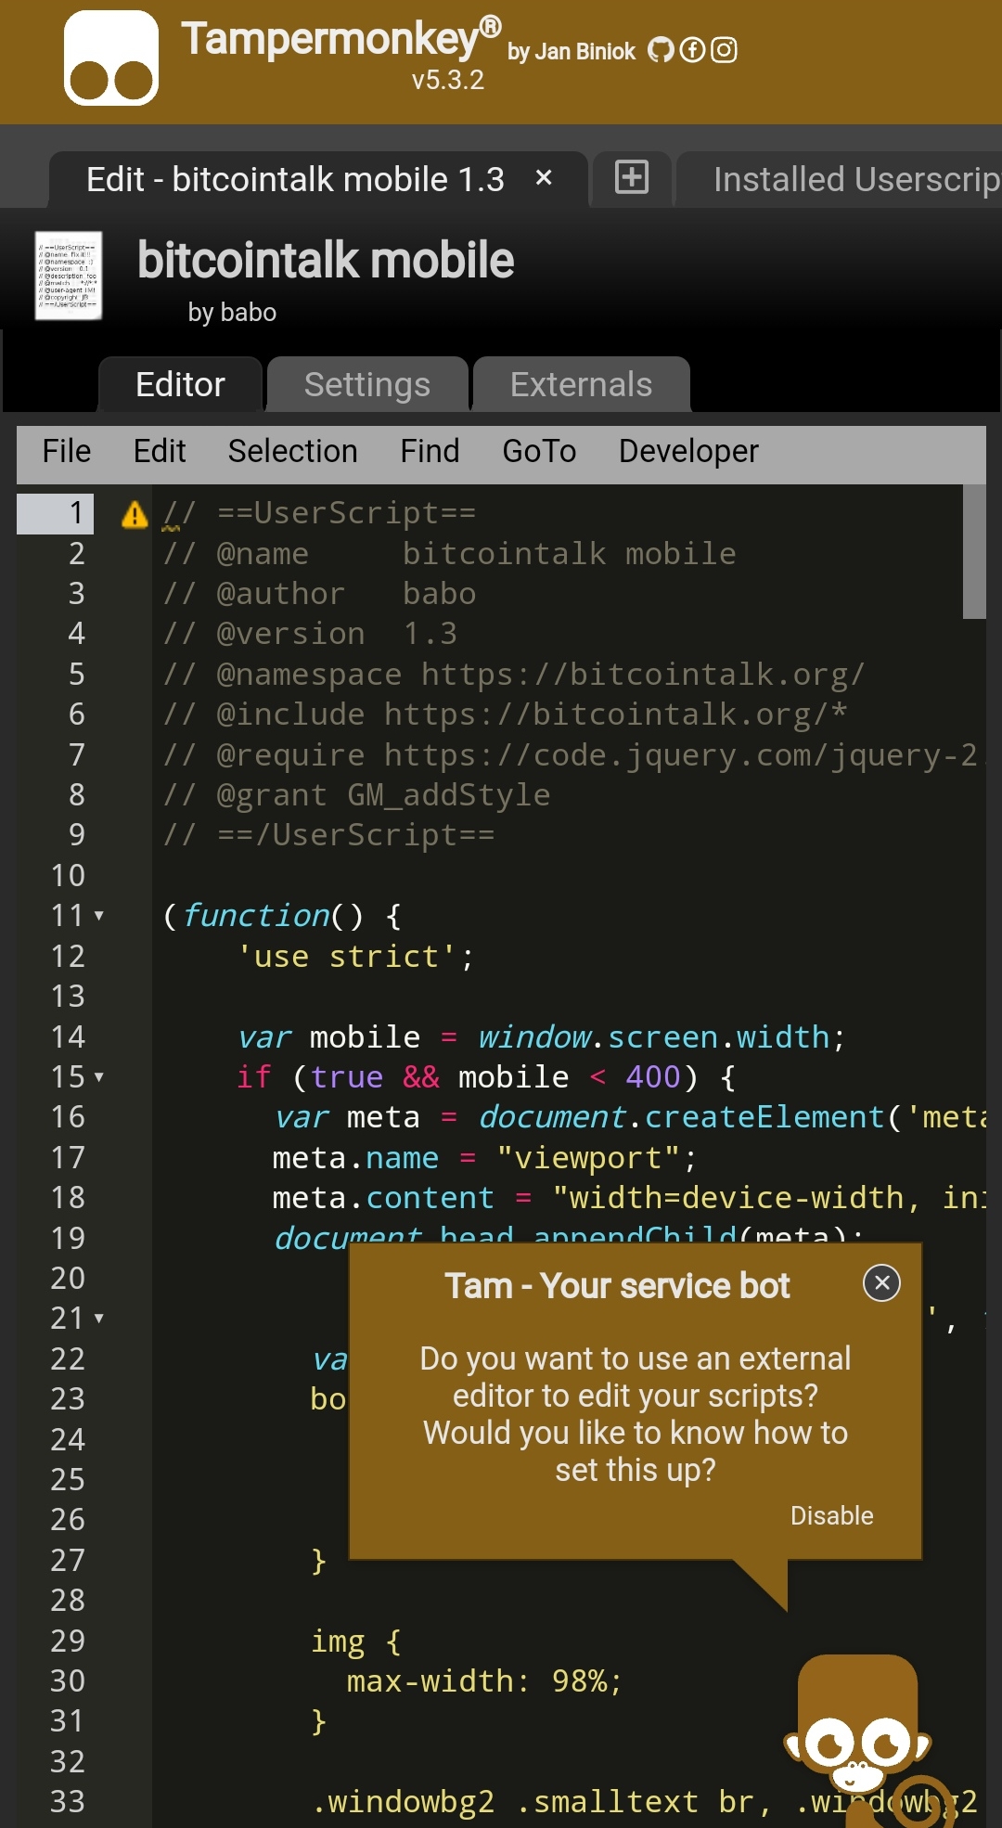
Task: Switch to the Externals tab
Action: click(581, 384)
